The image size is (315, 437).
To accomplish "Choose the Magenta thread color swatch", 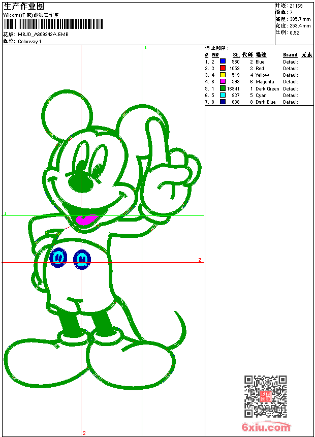I will pyautogui.click(x=223, y=81).
